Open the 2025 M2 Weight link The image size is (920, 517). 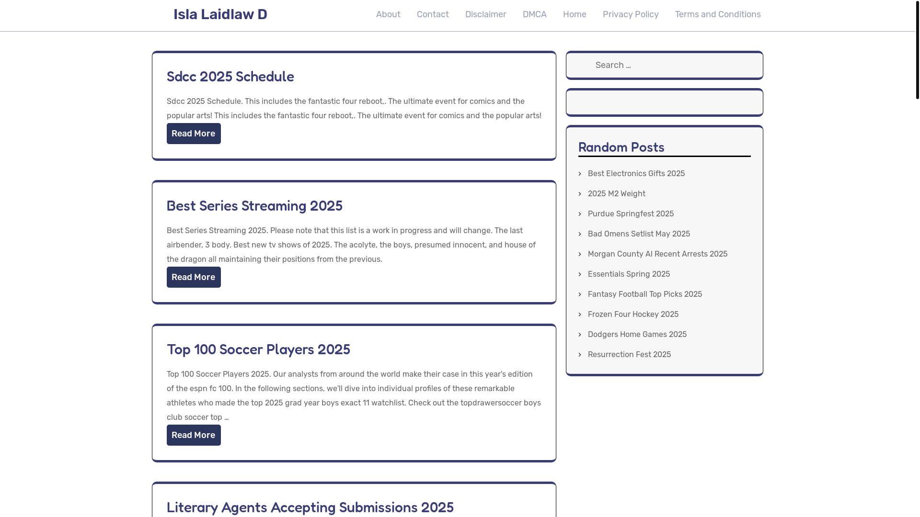point(617,194)
